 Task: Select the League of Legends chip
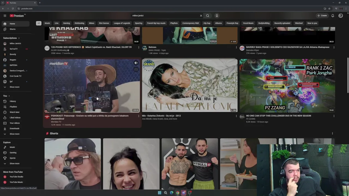(122, 23)
